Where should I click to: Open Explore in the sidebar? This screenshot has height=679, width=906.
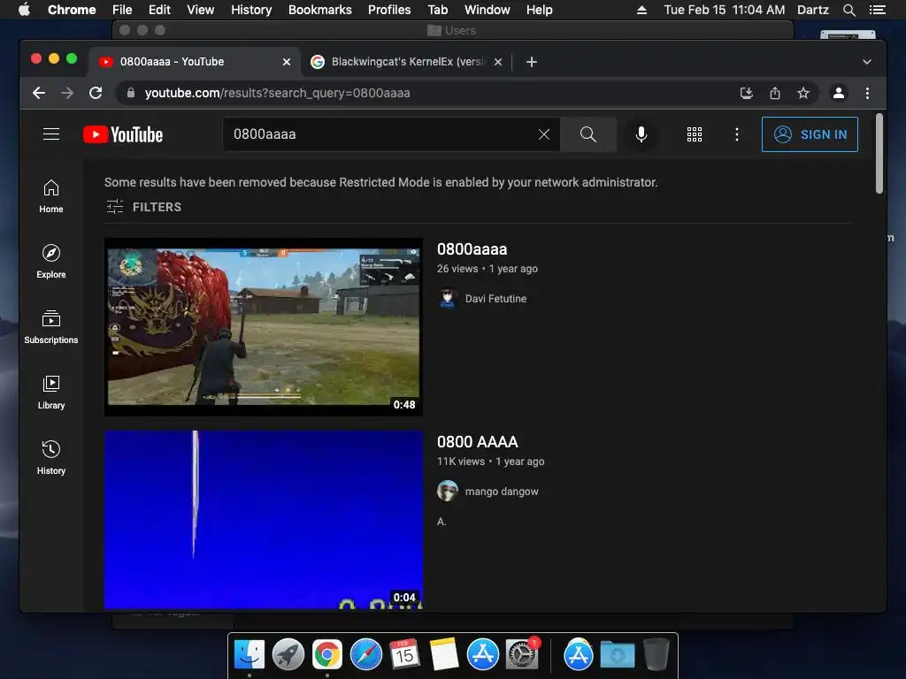pos(50,262)
